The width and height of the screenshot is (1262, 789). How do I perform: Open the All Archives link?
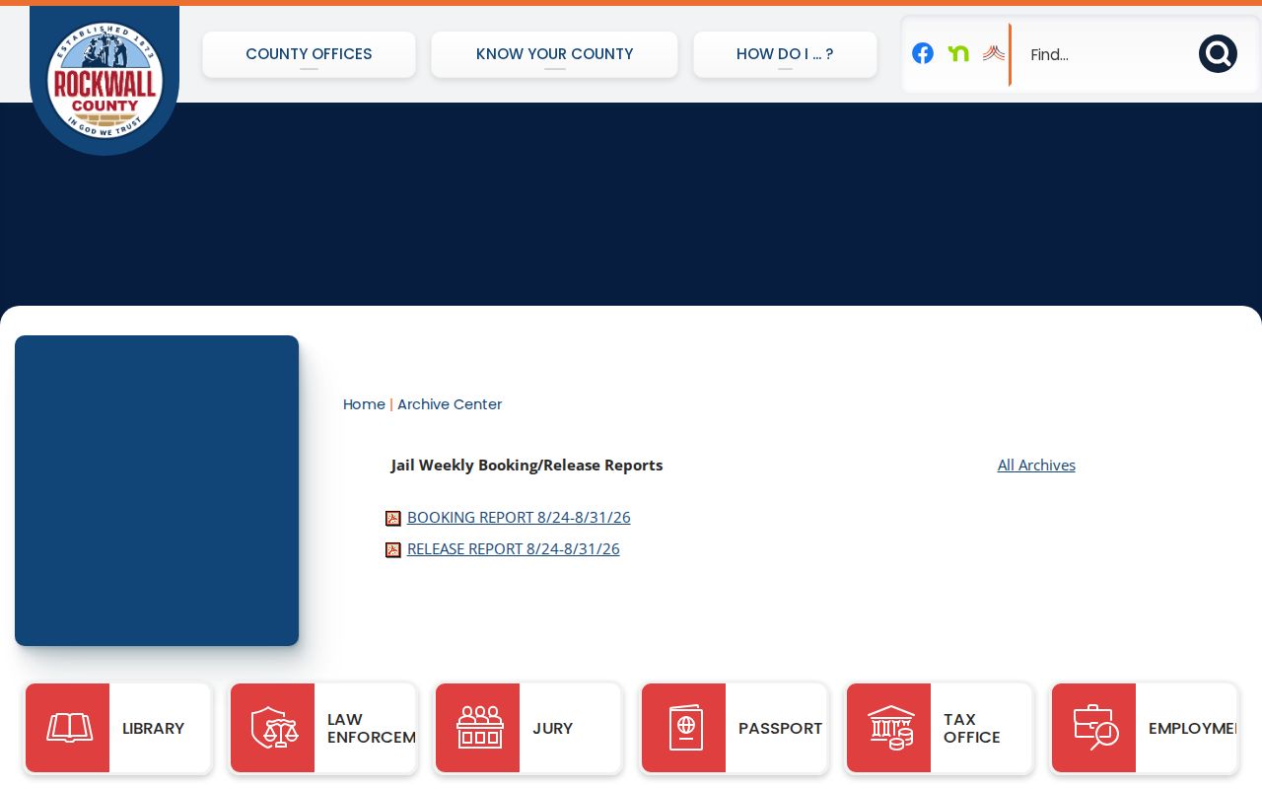pos(1036,466)
